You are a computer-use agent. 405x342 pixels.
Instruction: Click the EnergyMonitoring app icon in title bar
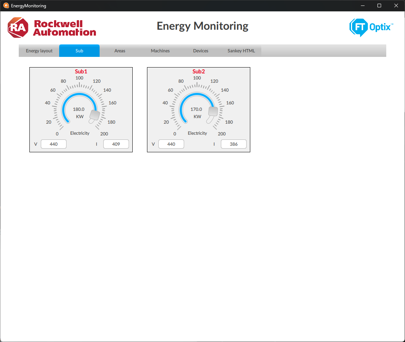[x=6, y=6]
